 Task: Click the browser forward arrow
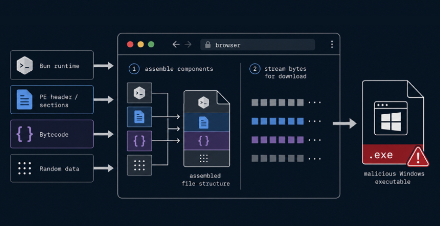[188, 44]
